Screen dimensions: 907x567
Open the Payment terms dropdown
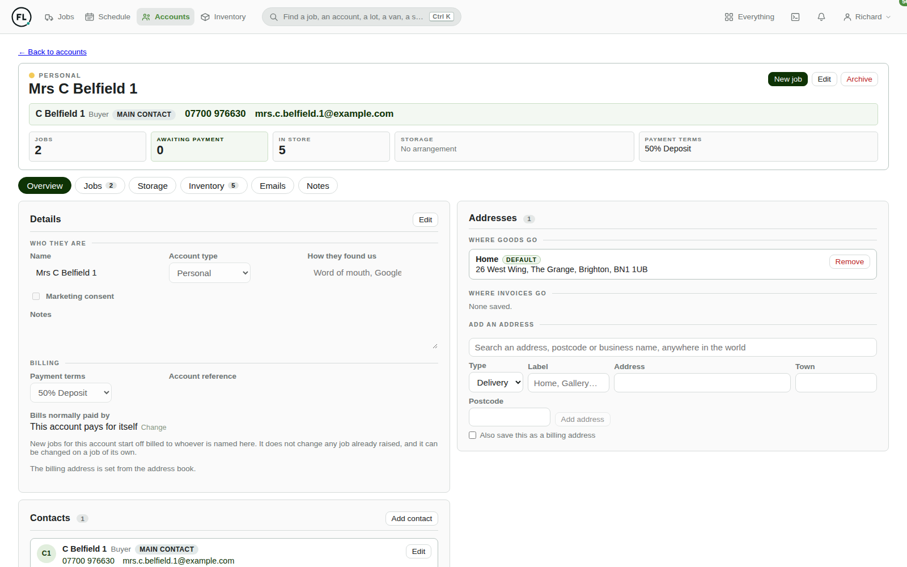click(71, 393)
